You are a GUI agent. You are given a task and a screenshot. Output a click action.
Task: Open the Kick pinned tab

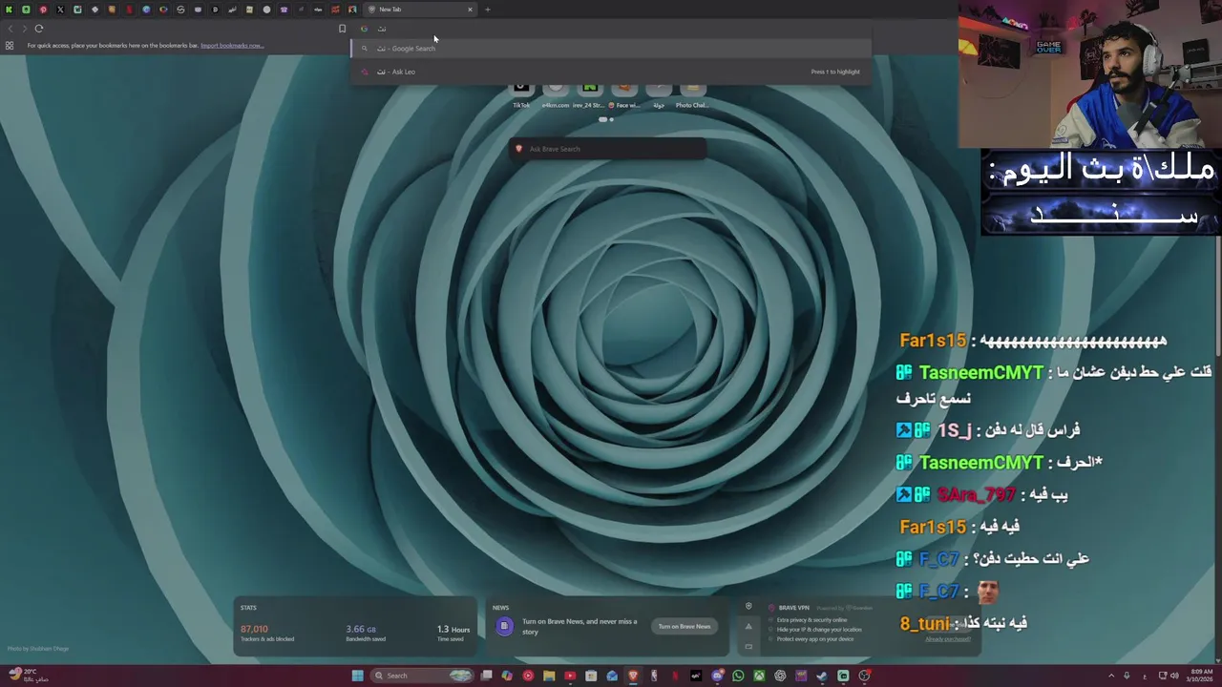tap(9, 10)
